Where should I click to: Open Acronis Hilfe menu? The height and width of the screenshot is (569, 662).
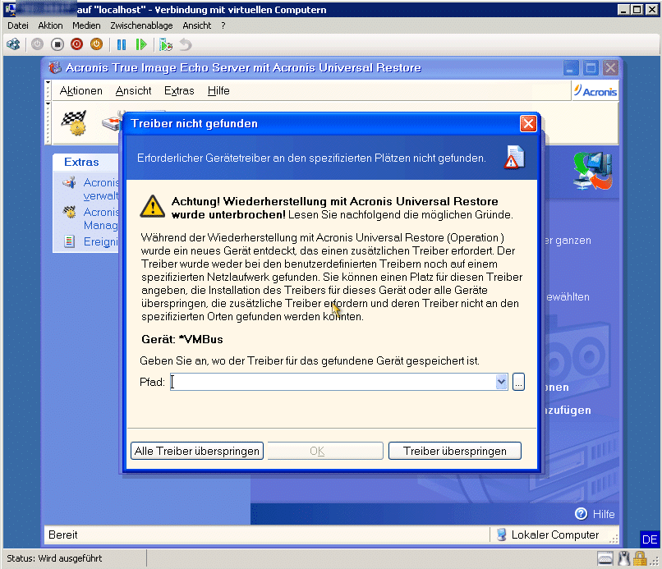pos(218,91)
